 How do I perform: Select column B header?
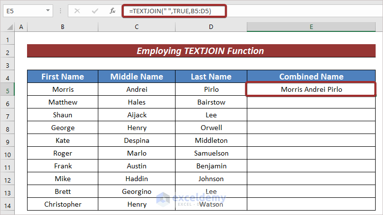coord(62,27)
